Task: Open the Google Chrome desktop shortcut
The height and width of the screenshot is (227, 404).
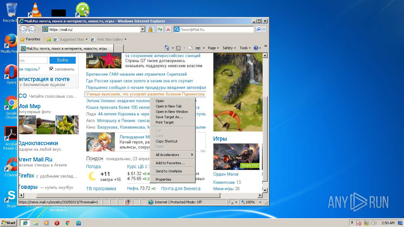Action: (x=11, y=107)
